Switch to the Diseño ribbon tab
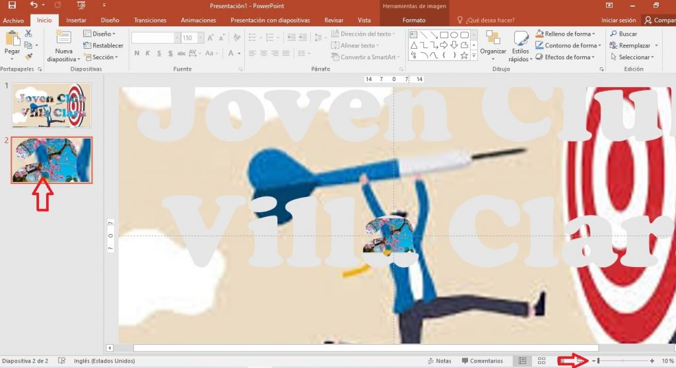Screen dimensions: 676x368 point(110,20)
